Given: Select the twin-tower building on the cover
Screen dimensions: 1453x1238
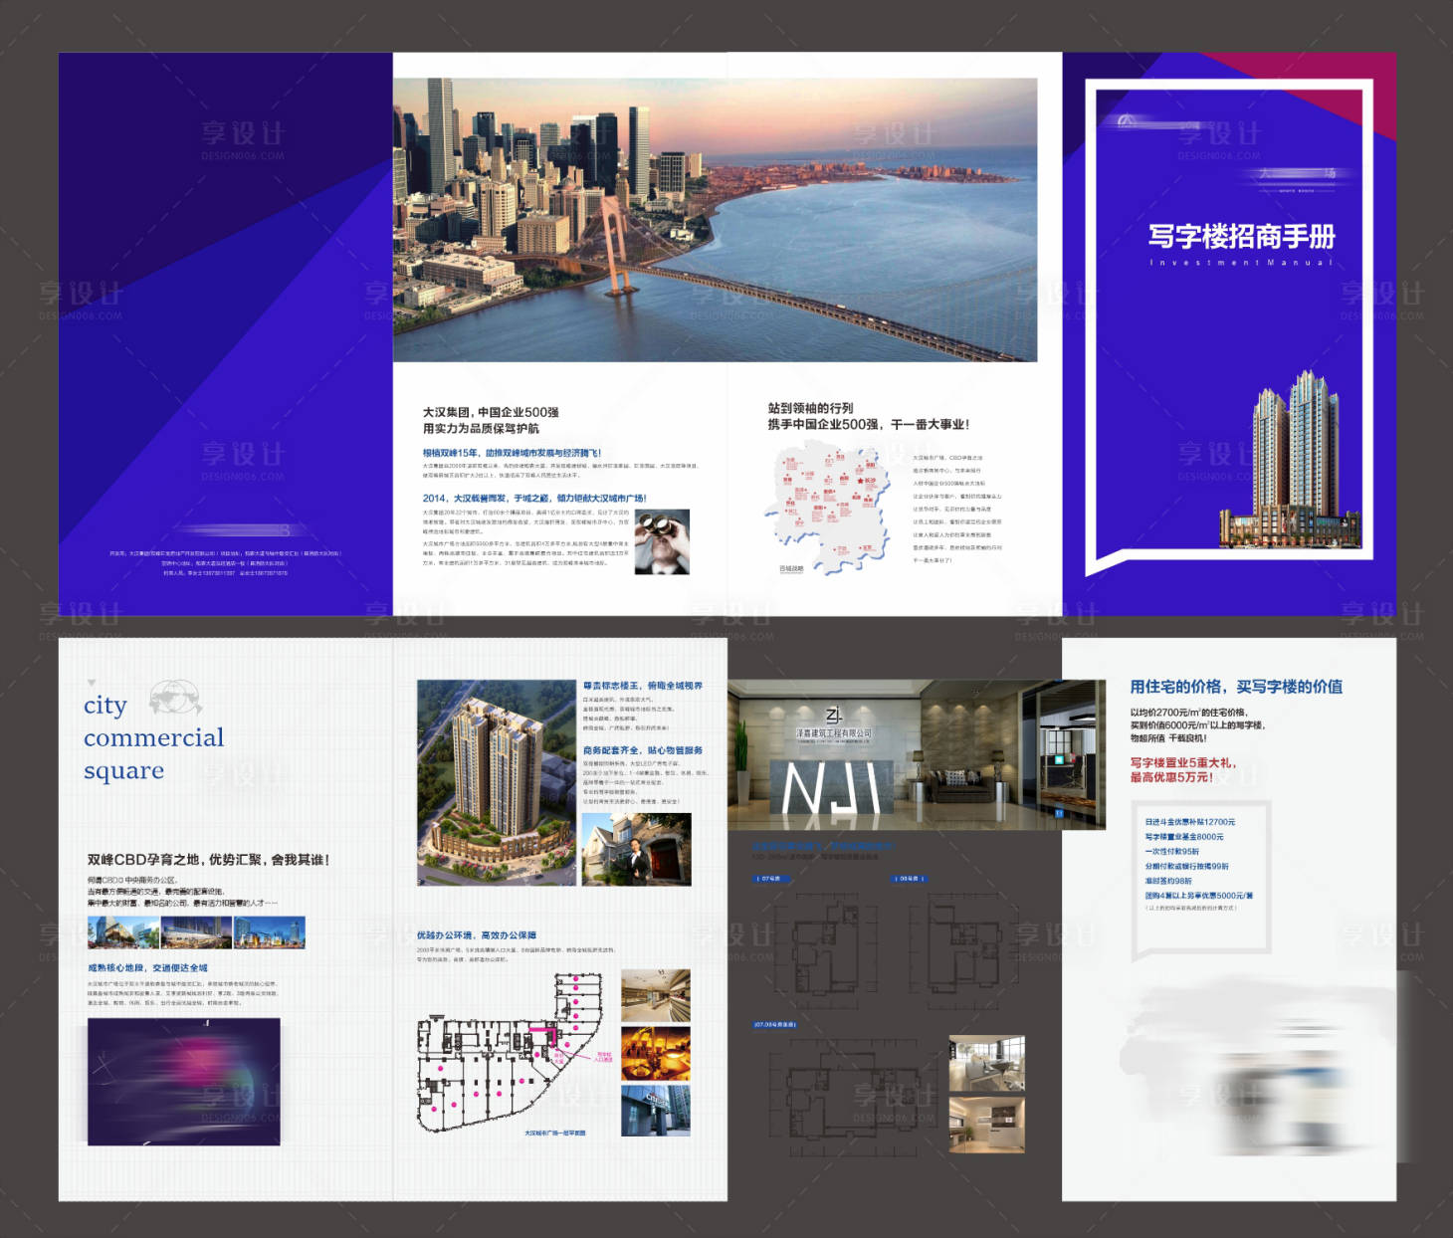Looking at the screenshot, I should [1292, 462].
